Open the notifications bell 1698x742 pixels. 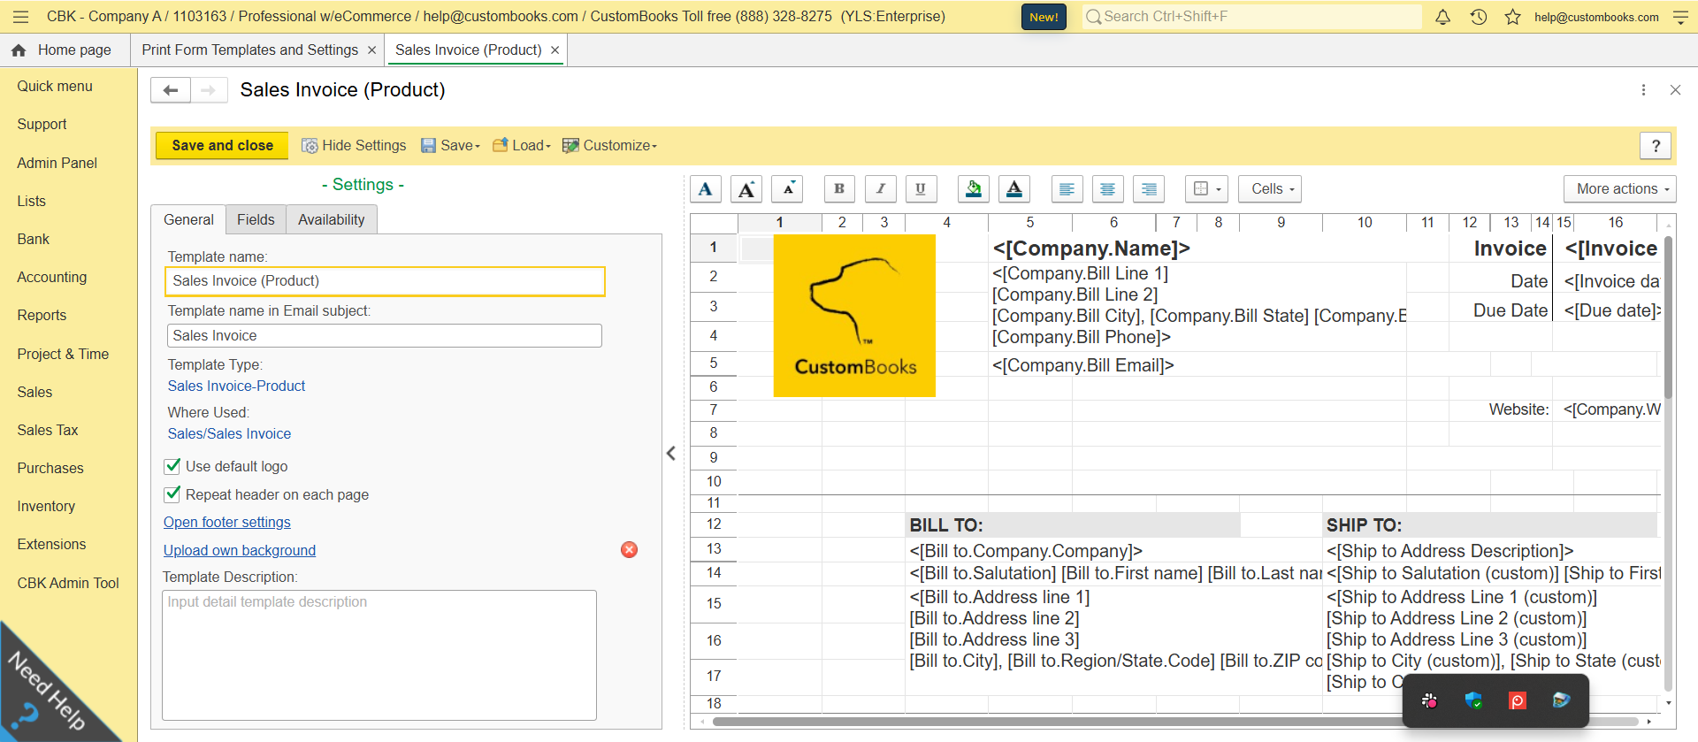coord(1442,17)
